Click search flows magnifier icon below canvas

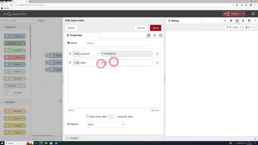pos(35,139)
